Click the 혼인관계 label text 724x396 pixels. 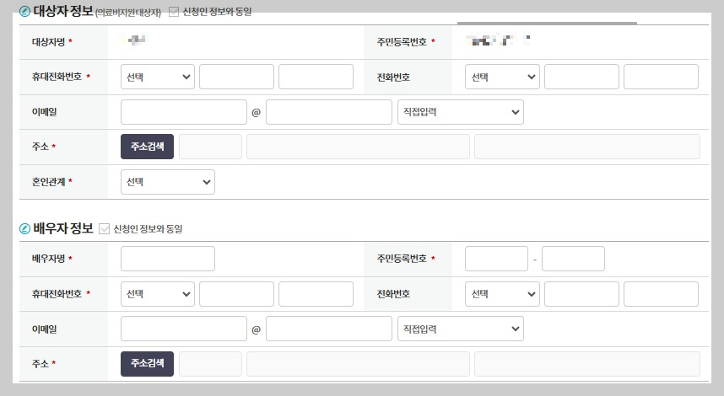tap(48, 182)
